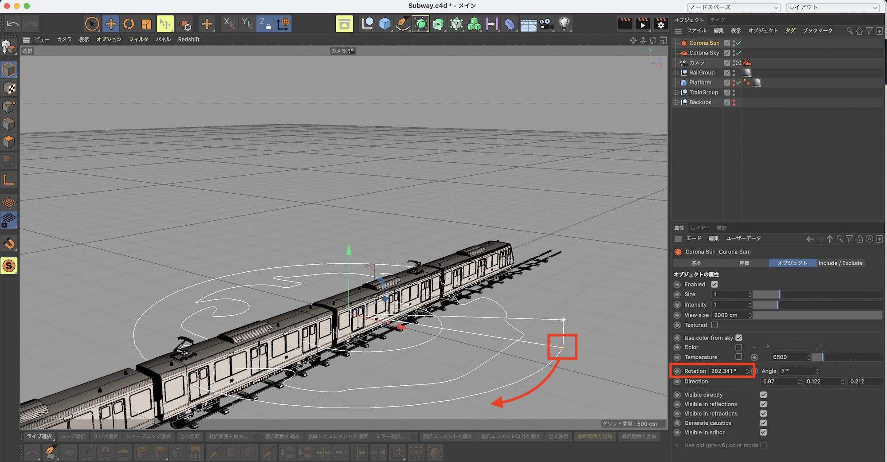Open the フィルタ viewport menu

pos(138,39)
